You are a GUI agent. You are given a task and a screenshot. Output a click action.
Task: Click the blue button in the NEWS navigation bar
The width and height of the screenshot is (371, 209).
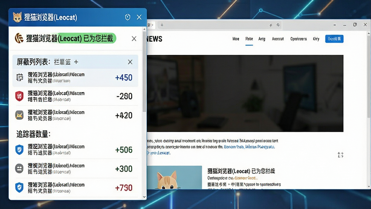point(334,39)
